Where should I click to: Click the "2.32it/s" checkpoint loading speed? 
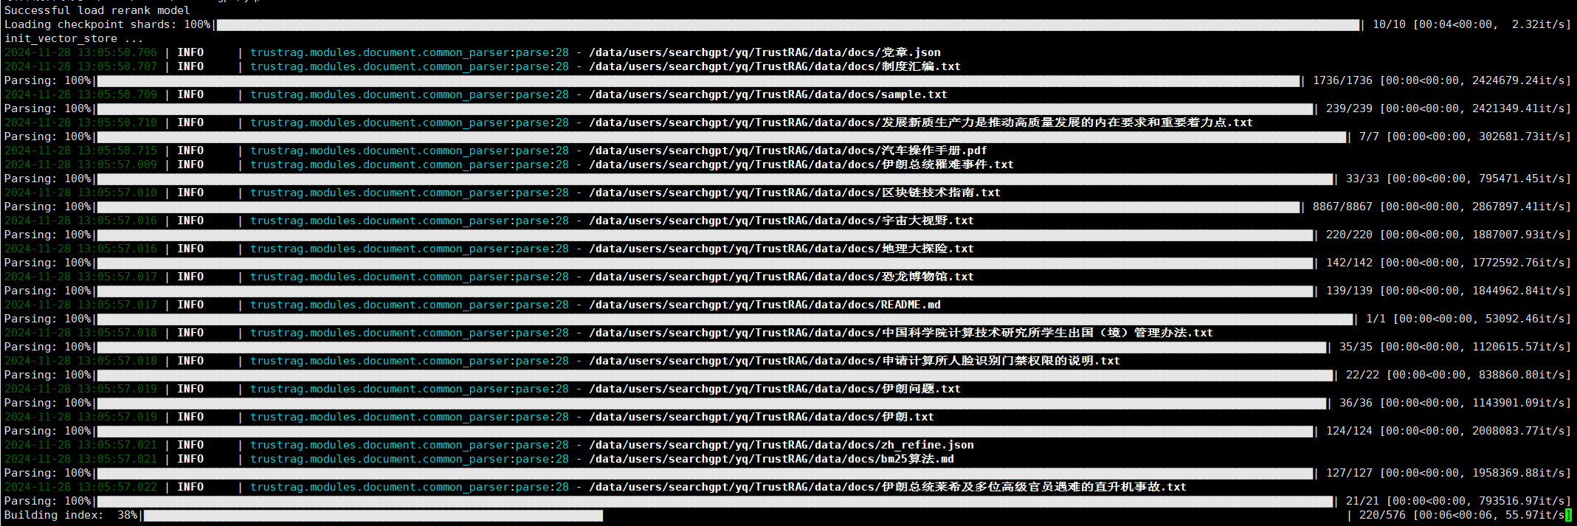tap(1538, 24)
